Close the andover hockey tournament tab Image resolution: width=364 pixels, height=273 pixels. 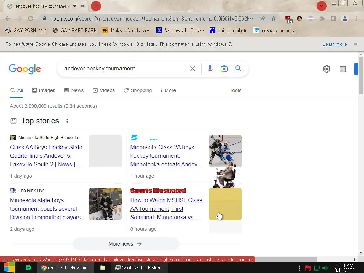point(82,6)
